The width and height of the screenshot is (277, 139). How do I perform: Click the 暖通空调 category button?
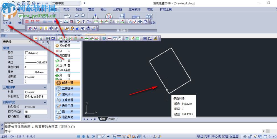coord(68,83)
